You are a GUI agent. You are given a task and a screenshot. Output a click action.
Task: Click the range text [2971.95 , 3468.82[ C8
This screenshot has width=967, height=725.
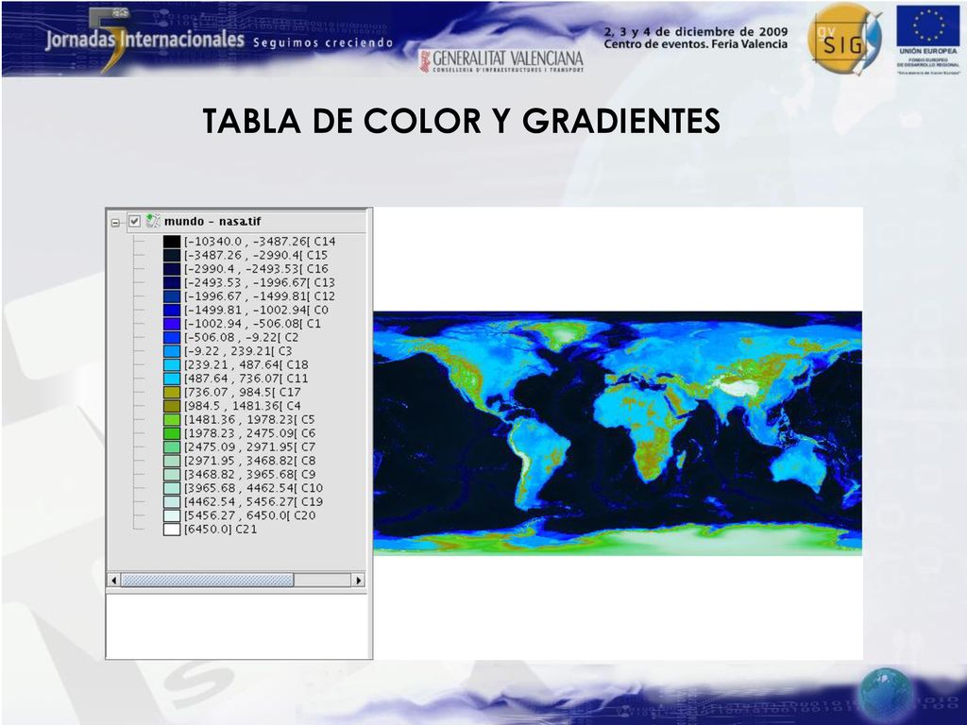(249, 461)
